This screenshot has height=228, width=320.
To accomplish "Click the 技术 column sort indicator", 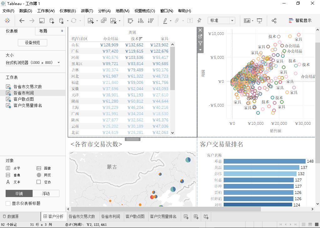I will pyautogui.click(x=141, y=38).
